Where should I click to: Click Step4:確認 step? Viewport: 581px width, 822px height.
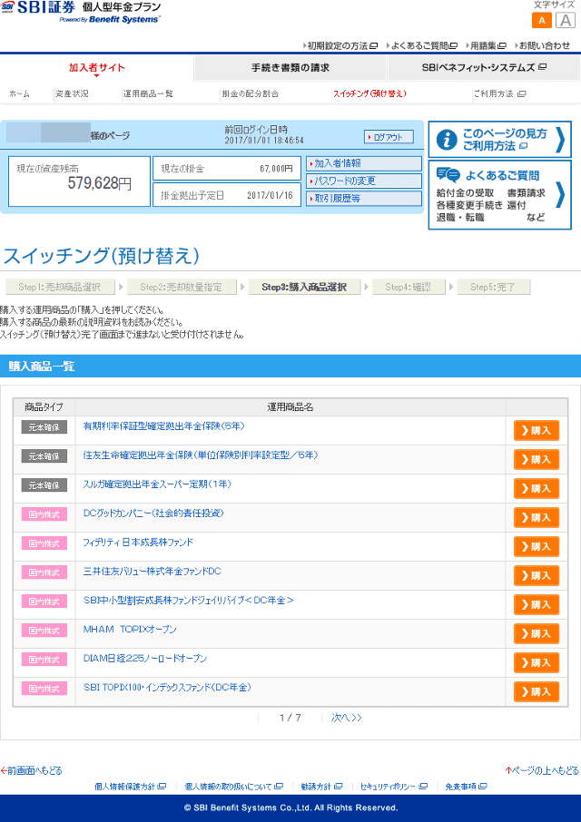click(x=408, y=287)
